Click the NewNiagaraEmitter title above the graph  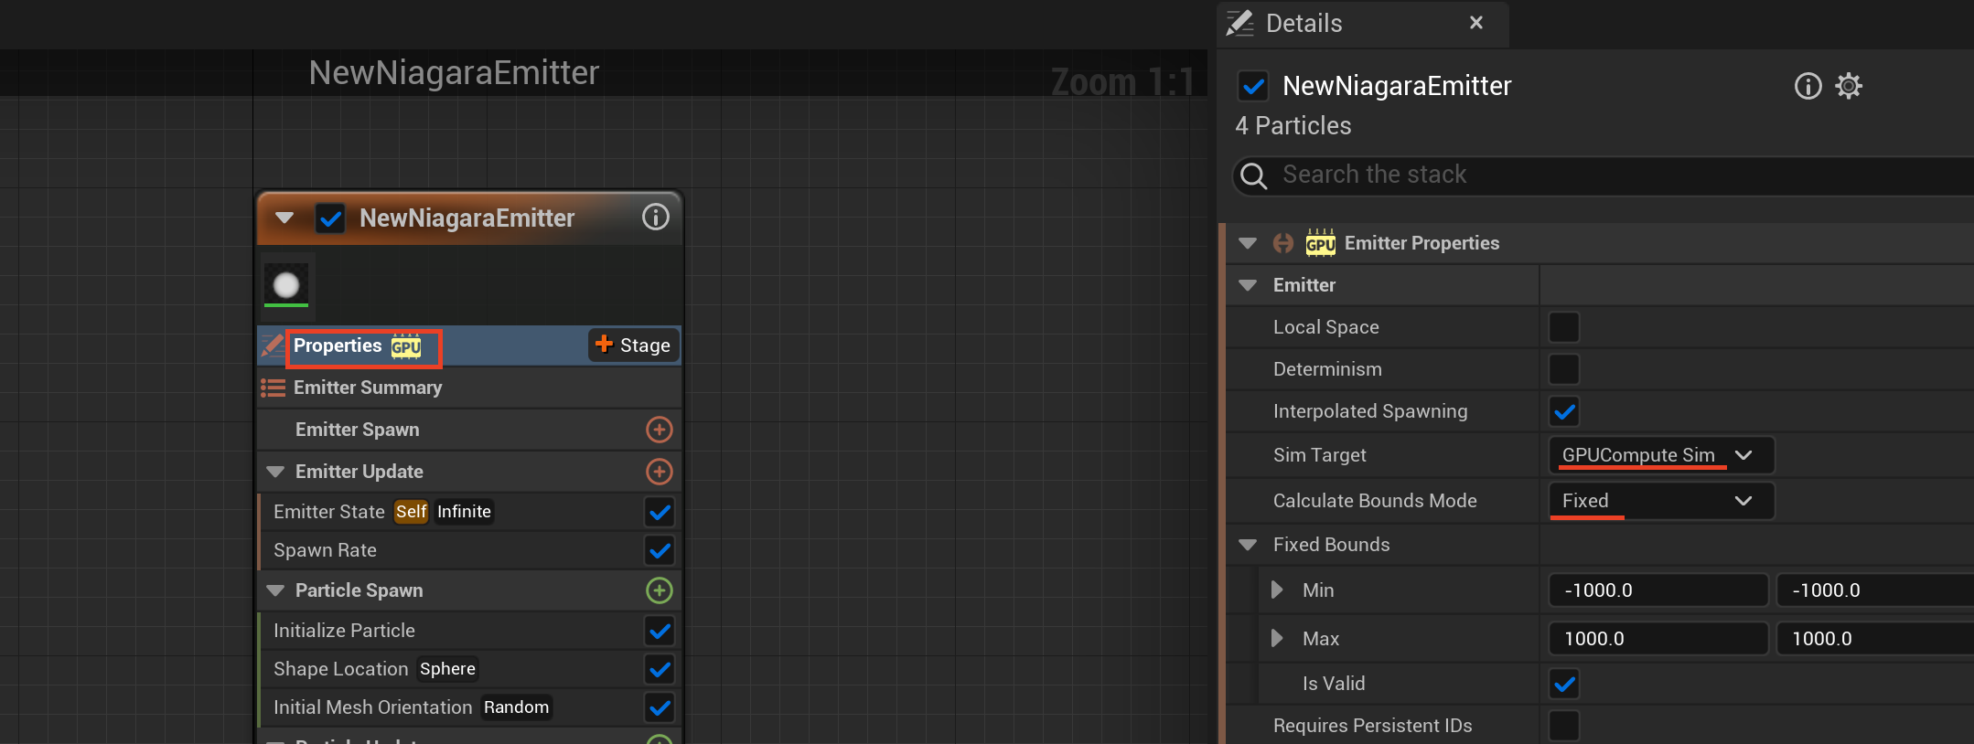[x=454, y=73]
